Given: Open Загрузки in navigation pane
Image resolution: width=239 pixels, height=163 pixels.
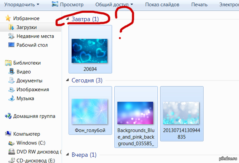Looking at the screenshot, I should click(x=27, y=27).
